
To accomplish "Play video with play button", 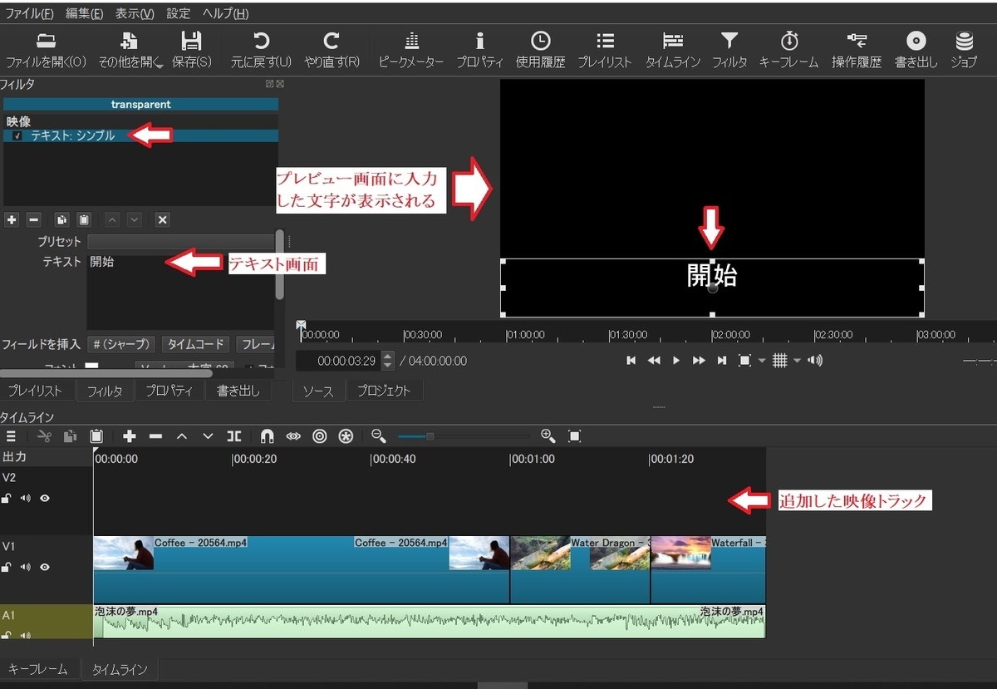I will click(676, 361).
